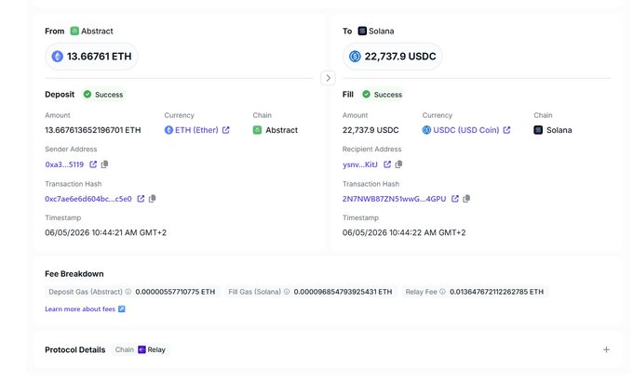Click Solana text in fill Chain column

pyautogui.click(x=559, y=130)
